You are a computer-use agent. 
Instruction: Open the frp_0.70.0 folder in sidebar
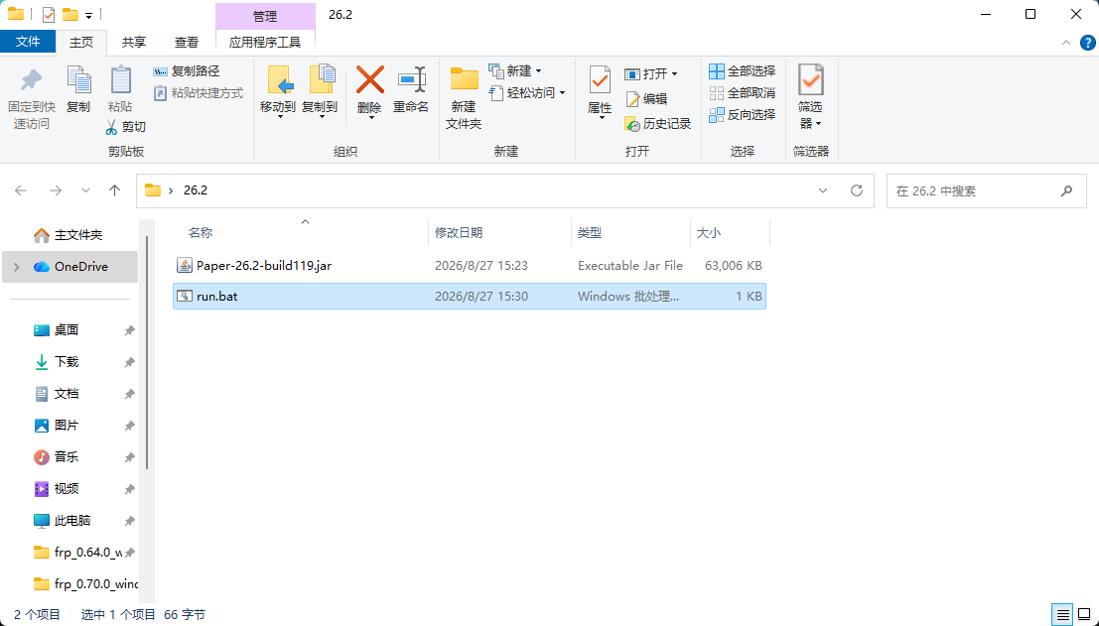tap(85, 584)
